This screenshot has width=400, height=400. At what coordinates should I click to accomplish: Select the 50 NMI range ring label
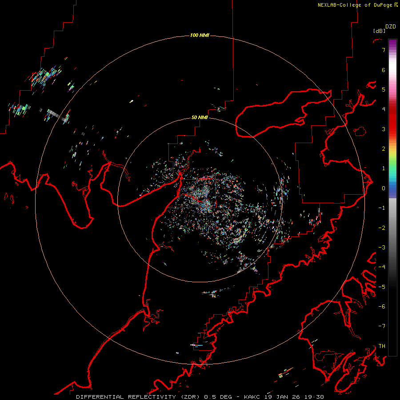point(200,117)
